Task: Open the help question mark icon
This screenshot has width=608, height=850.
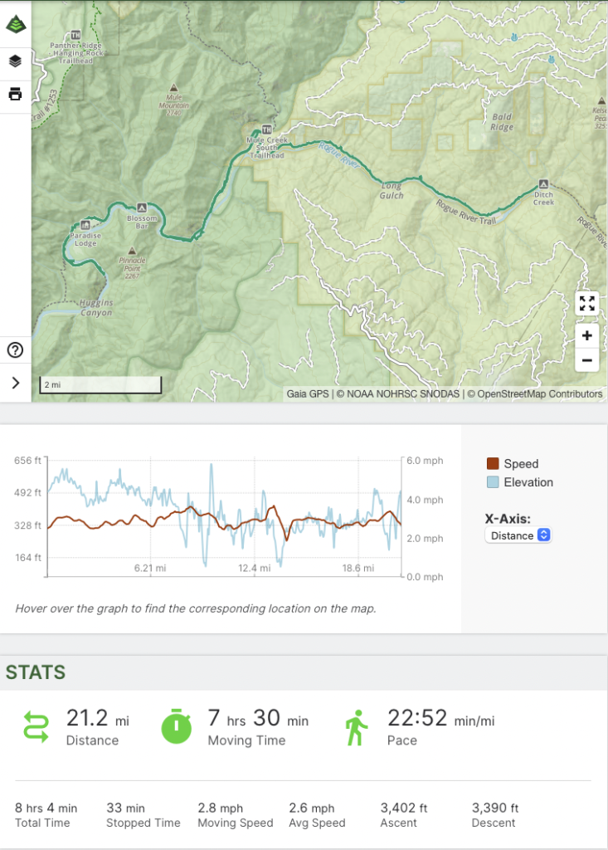Action: [x=15, y=350]
